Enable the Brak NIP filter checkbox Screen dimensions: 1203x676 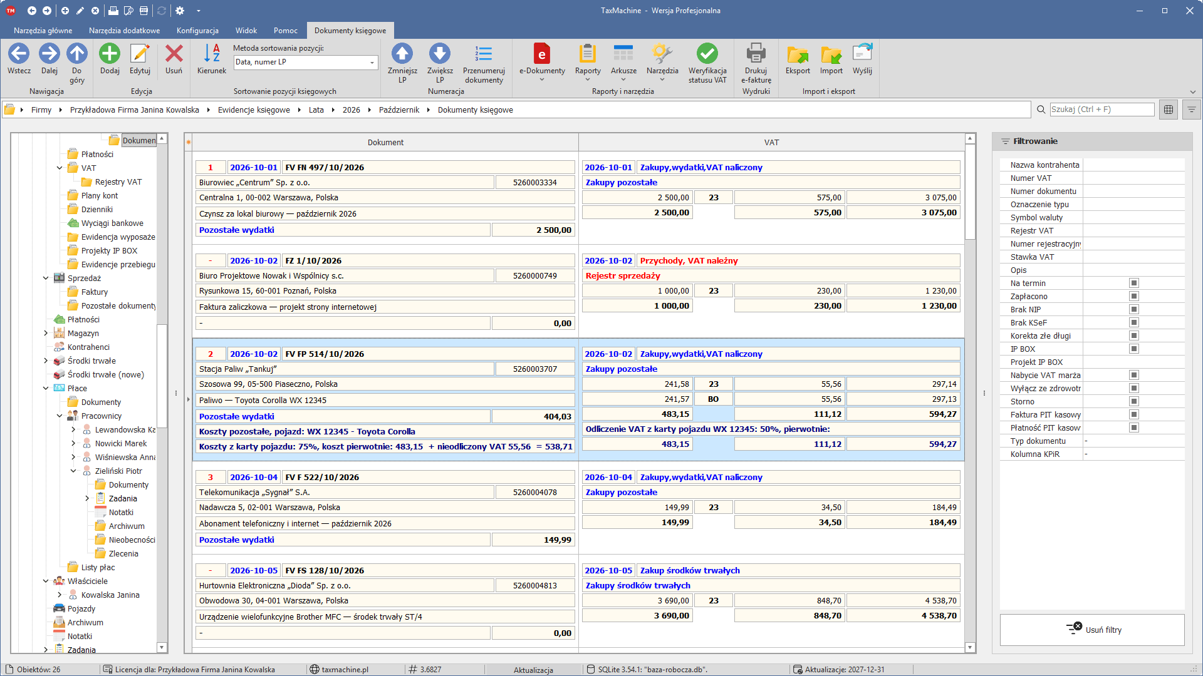pyautogui.click(x=1134, y=309)
